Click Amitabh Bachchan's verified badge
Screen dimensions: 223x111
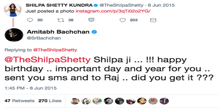tap(95, 32)
